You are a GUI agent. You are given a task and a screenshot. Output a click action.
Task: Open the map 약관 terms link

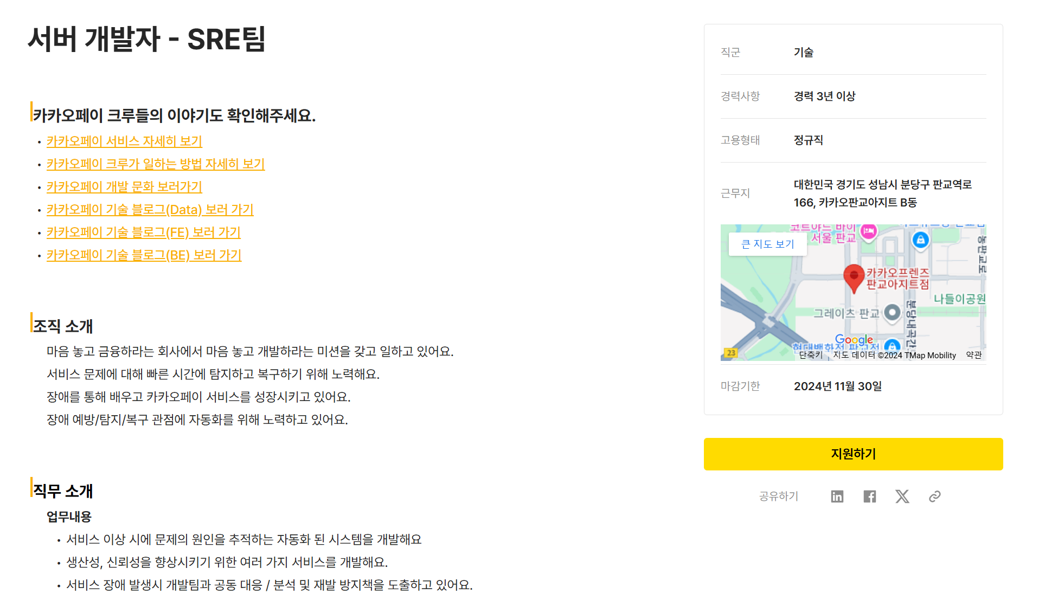pyautogui.click(x=973, y=355)
